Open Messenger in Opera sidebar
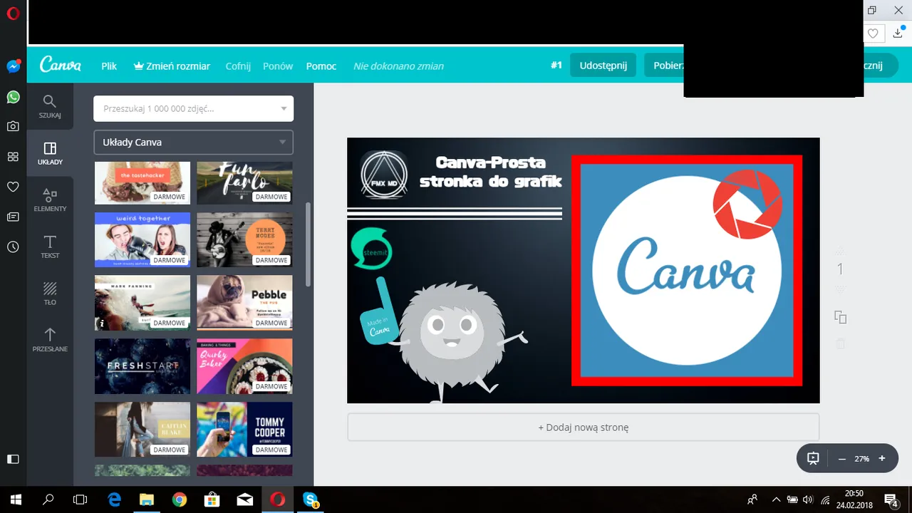This screenshot has height=513, width=912. 13,66
